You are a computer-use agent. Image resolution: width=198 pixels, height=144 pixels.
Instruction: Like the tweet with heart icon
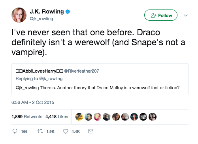point(66,131)
